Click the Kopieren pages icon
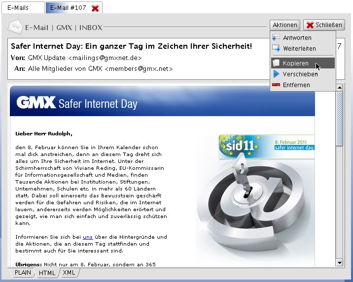 tap(276, 63)
